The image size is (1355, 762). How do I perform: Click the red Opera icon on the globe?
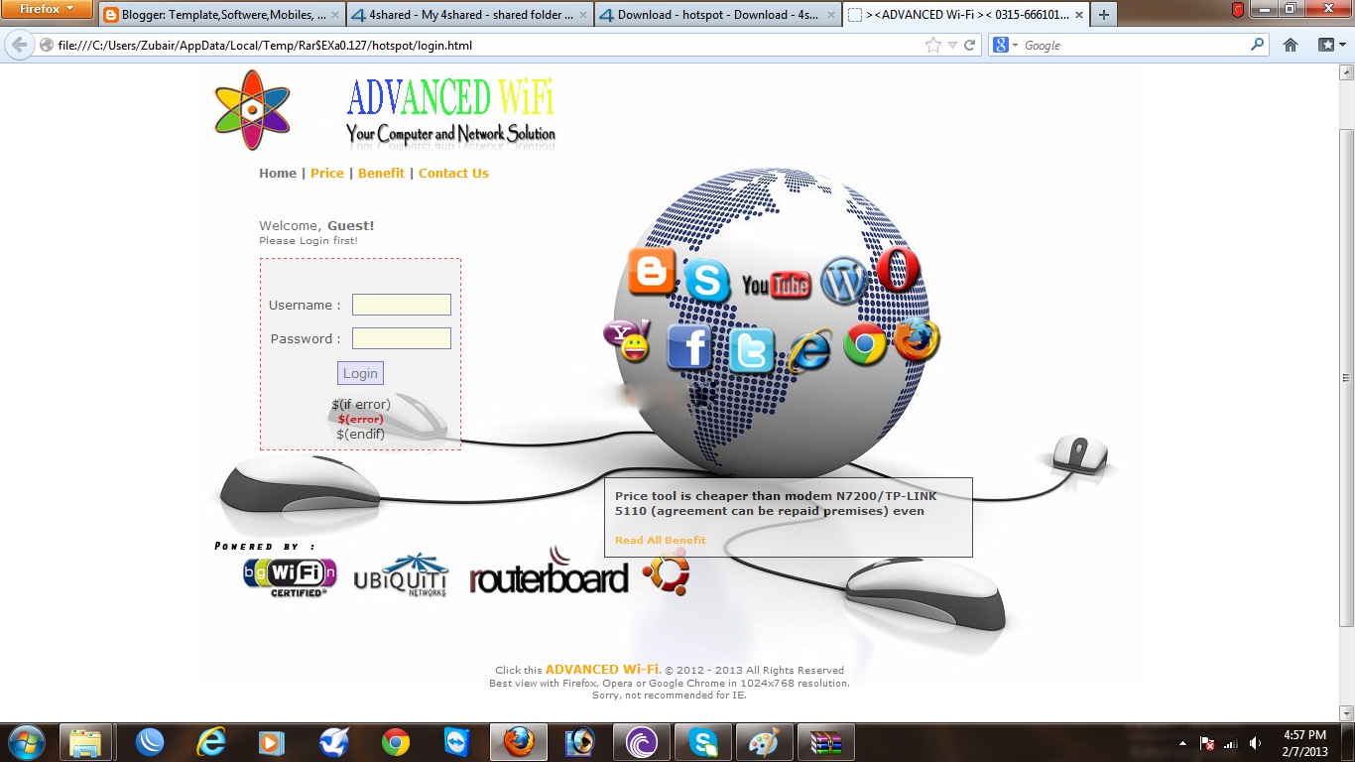click(899, 269)
